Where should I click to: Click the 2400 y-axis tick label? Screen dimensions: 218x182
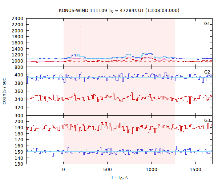17,18
